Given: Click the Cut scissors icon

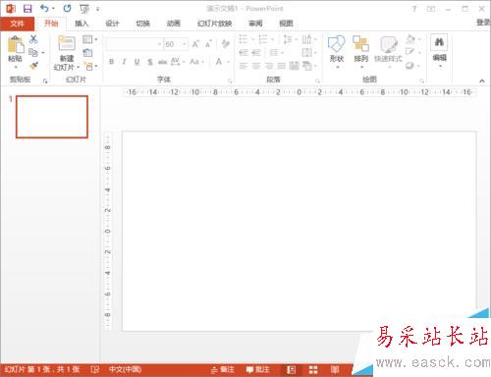Looking at the screenshot, I should click(x=33, y=39).
